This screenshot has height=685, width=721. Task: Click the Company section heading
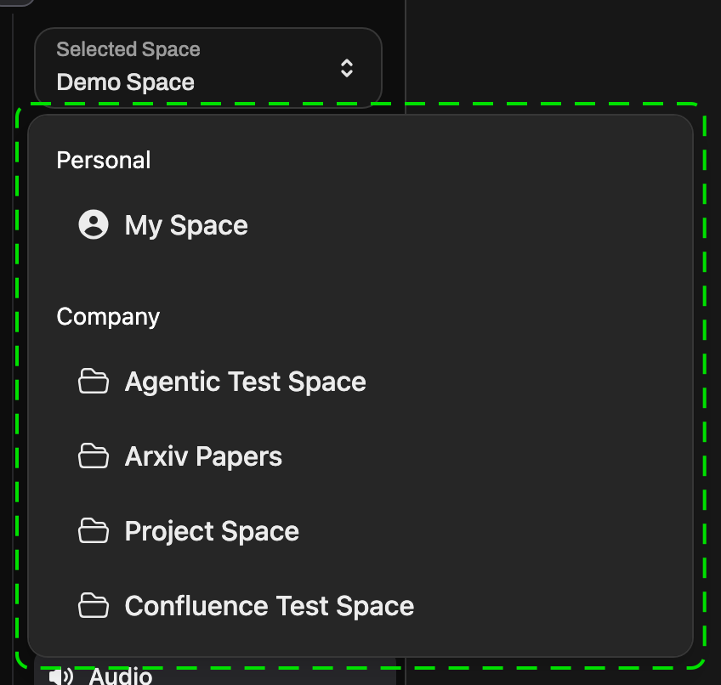click(108, 317)
